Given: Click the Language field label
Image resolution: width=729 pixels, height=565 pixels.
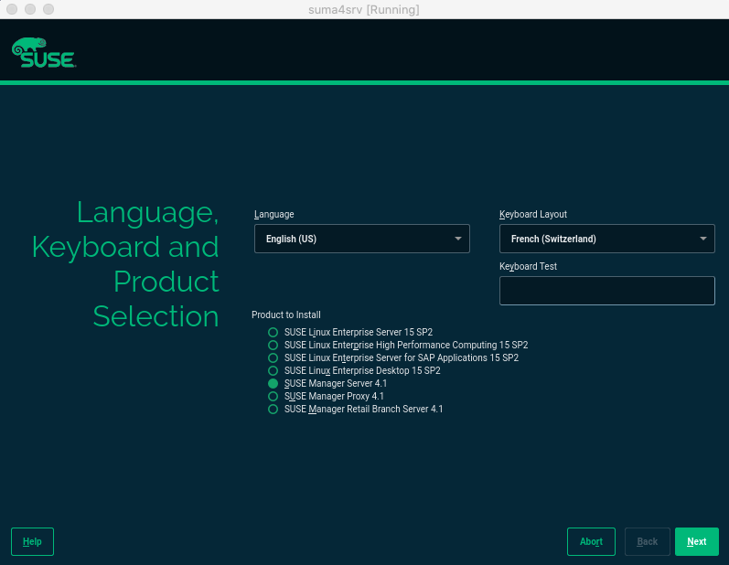Looking at the screenshot, I should pos(273,214).
